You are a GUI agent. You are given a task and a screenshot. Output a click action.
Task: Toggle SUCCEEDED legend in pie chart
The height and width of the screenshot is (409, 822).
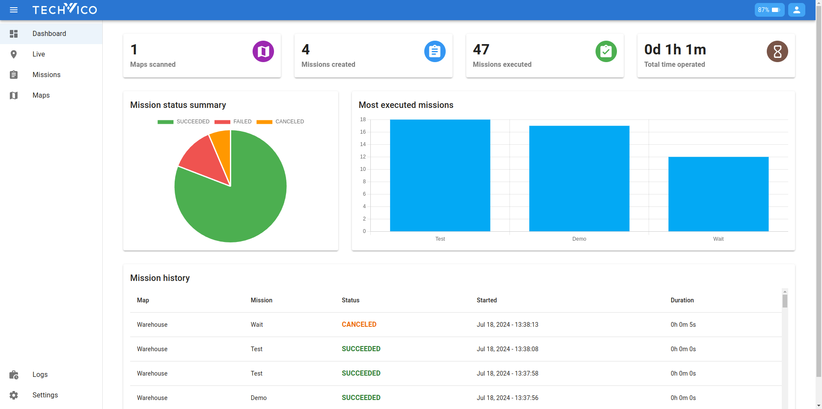click(x=184, y=122)
